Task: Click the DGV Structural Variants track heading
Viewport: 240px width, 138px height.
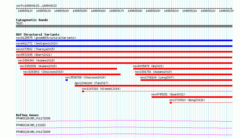Action: (x=38, y=34)
